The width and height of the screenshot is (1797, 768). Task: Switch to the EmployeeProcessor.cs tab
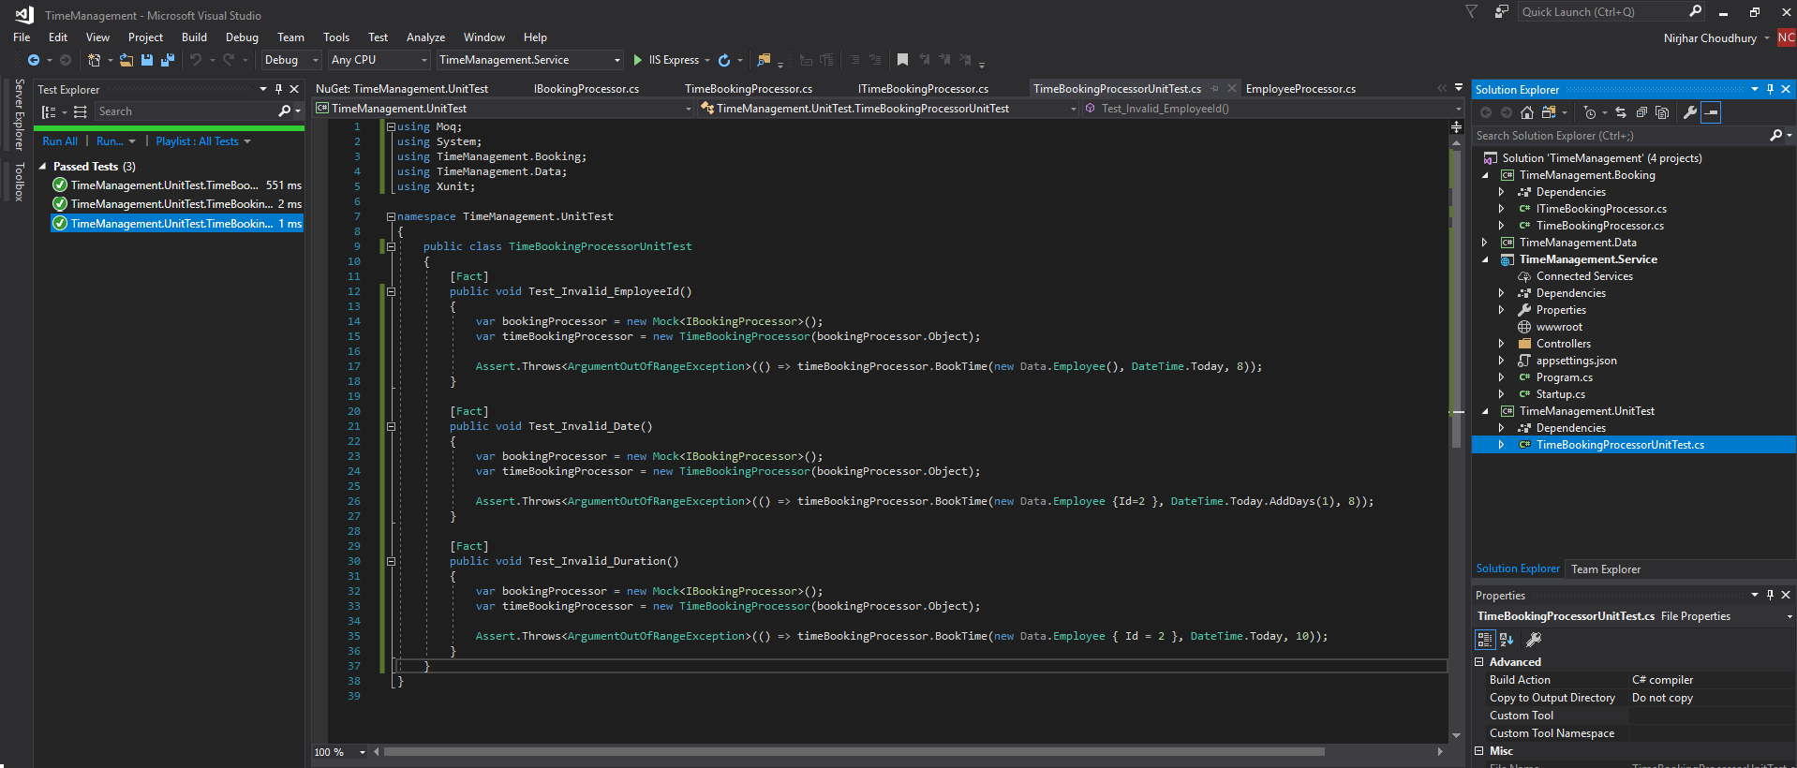pos(1300,89)
